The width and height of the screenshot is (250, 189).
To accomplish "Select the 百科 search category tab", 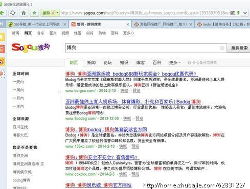I will click(157, 62).
